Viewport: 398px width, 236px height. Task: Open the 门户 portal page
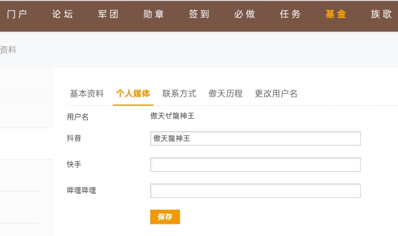click(17, 14)
